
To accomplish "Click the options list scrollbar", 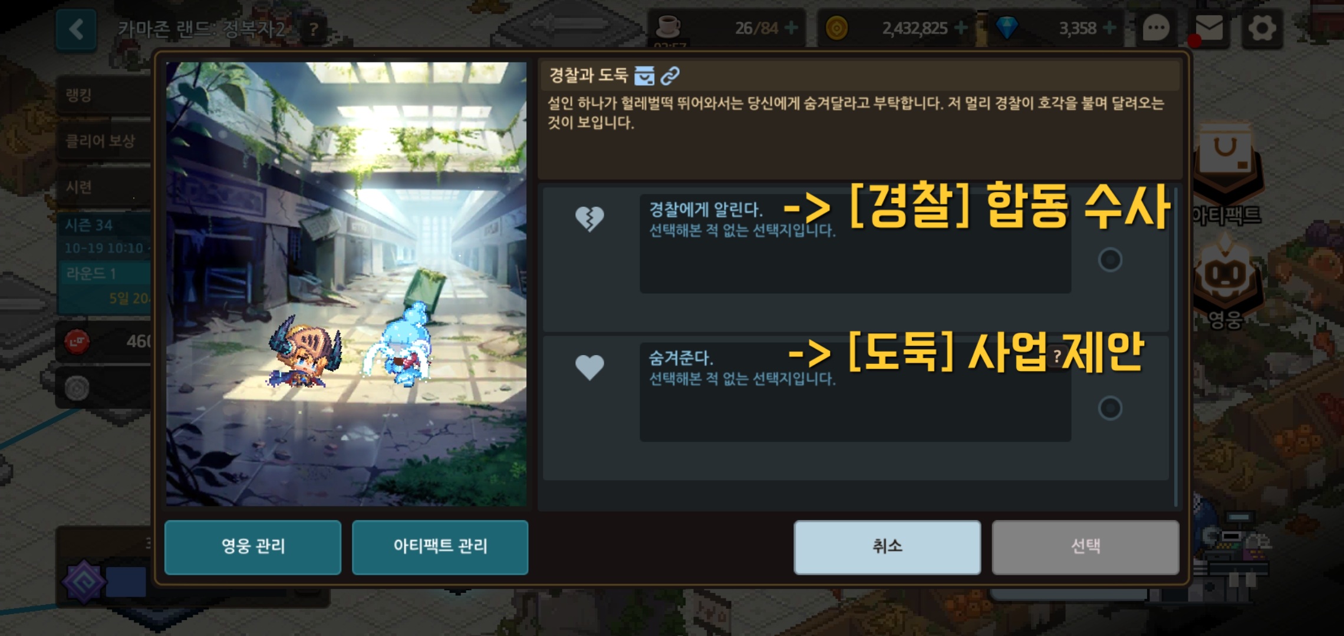I will (x=1175, y=347).
